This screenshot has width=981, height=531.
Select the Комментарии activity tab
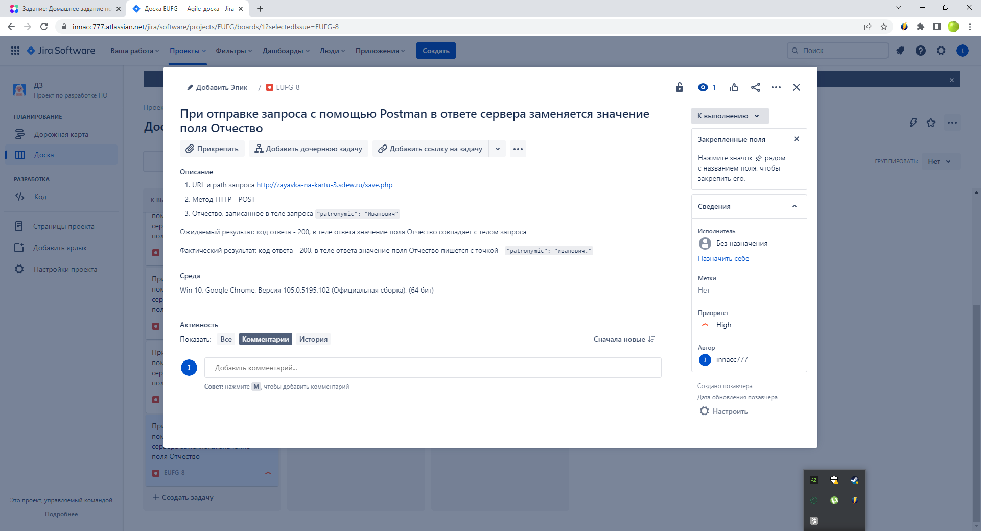coord(266,339)
